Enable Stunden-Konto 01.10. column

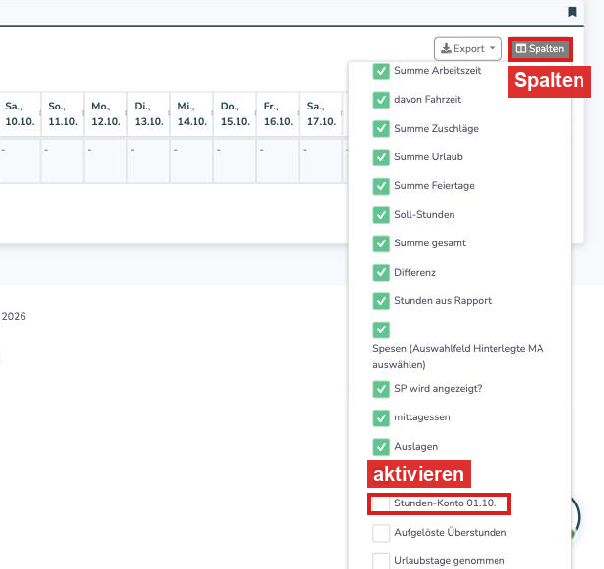(x=381, y=503)
